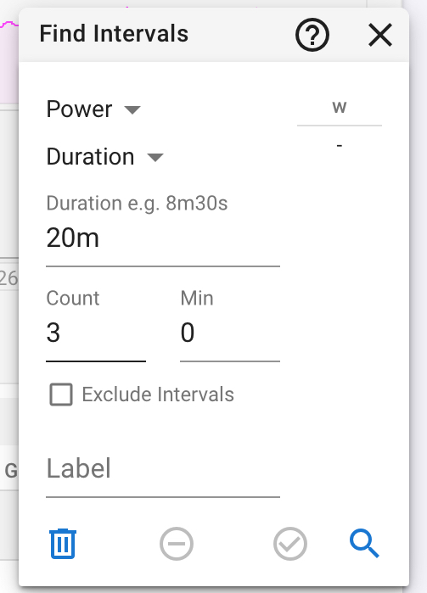Enable the Exclude Intervals checkbox
Viewport: 427px width, 593px height.
[61, 394]
